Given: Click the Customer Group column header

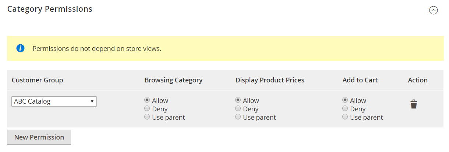Looking at the screenshot, I should pyautogui.click(x=37, y=80).
